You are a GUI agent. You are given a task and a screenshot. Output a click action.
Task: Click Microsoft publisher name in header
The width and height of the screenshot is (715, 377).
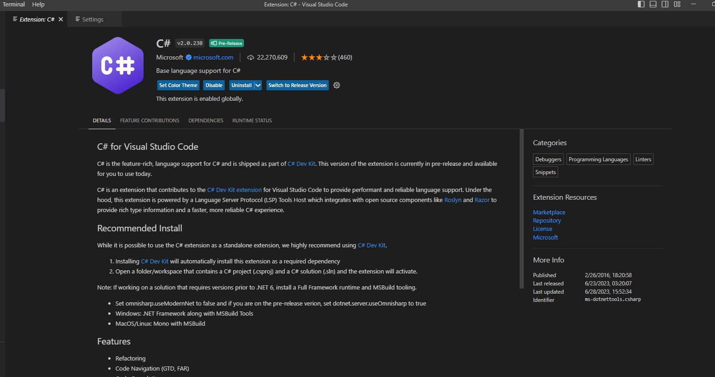click(x=170, y=57)
